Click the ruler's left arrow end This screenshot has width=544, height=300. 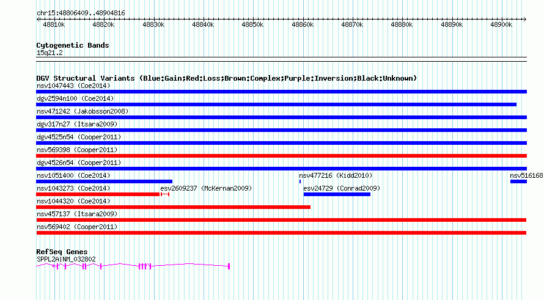point(38,20)
